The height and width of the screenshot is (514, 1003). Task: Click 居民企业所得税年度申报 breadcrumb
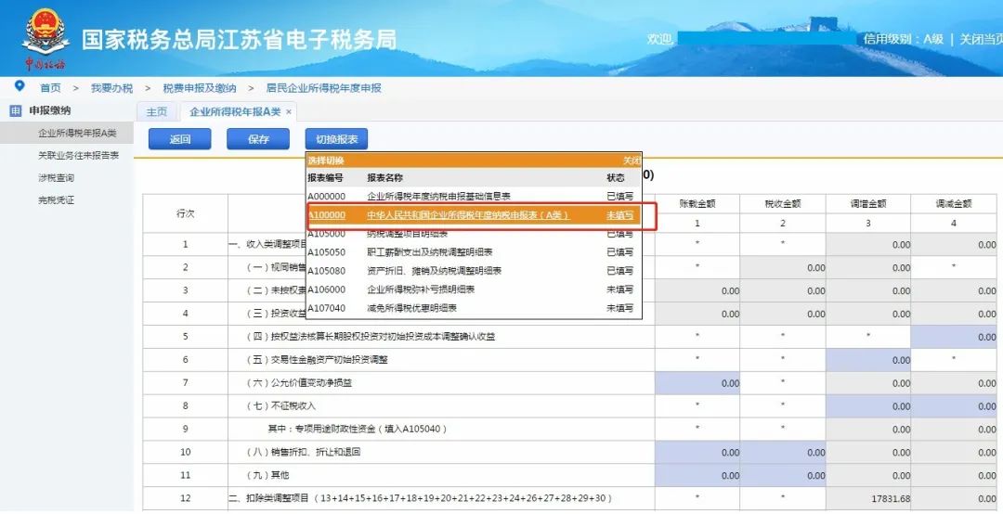(x=324, y=88)
